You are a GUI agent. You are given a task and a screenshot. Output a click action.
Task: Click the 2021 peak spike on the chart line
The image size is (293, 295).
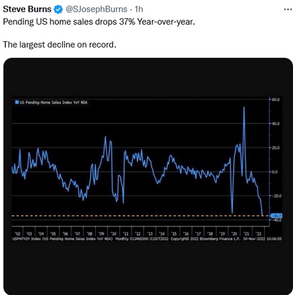[244, 107]
